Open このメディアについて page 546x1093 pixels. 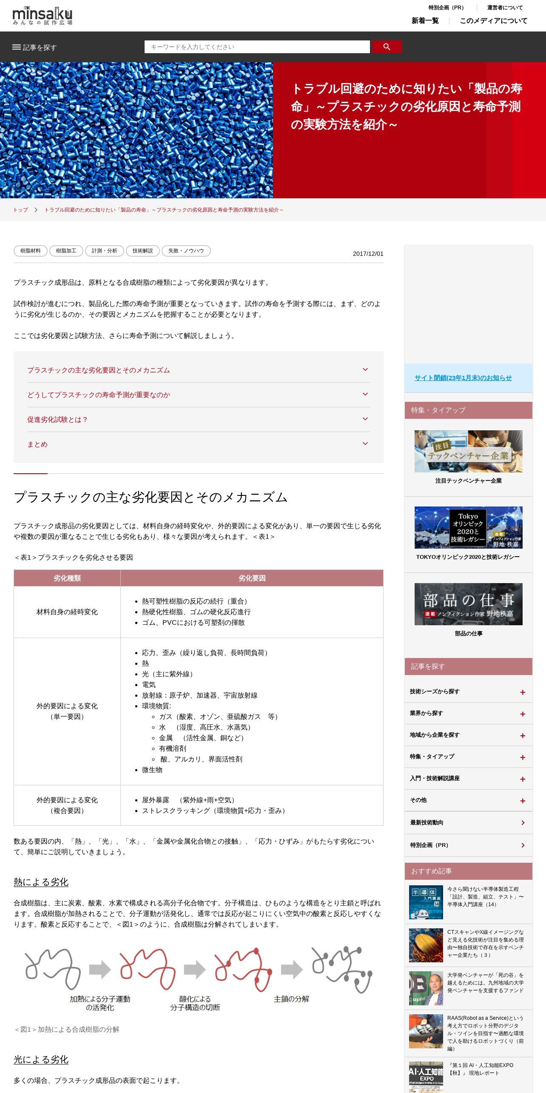(x=493, y=20)
